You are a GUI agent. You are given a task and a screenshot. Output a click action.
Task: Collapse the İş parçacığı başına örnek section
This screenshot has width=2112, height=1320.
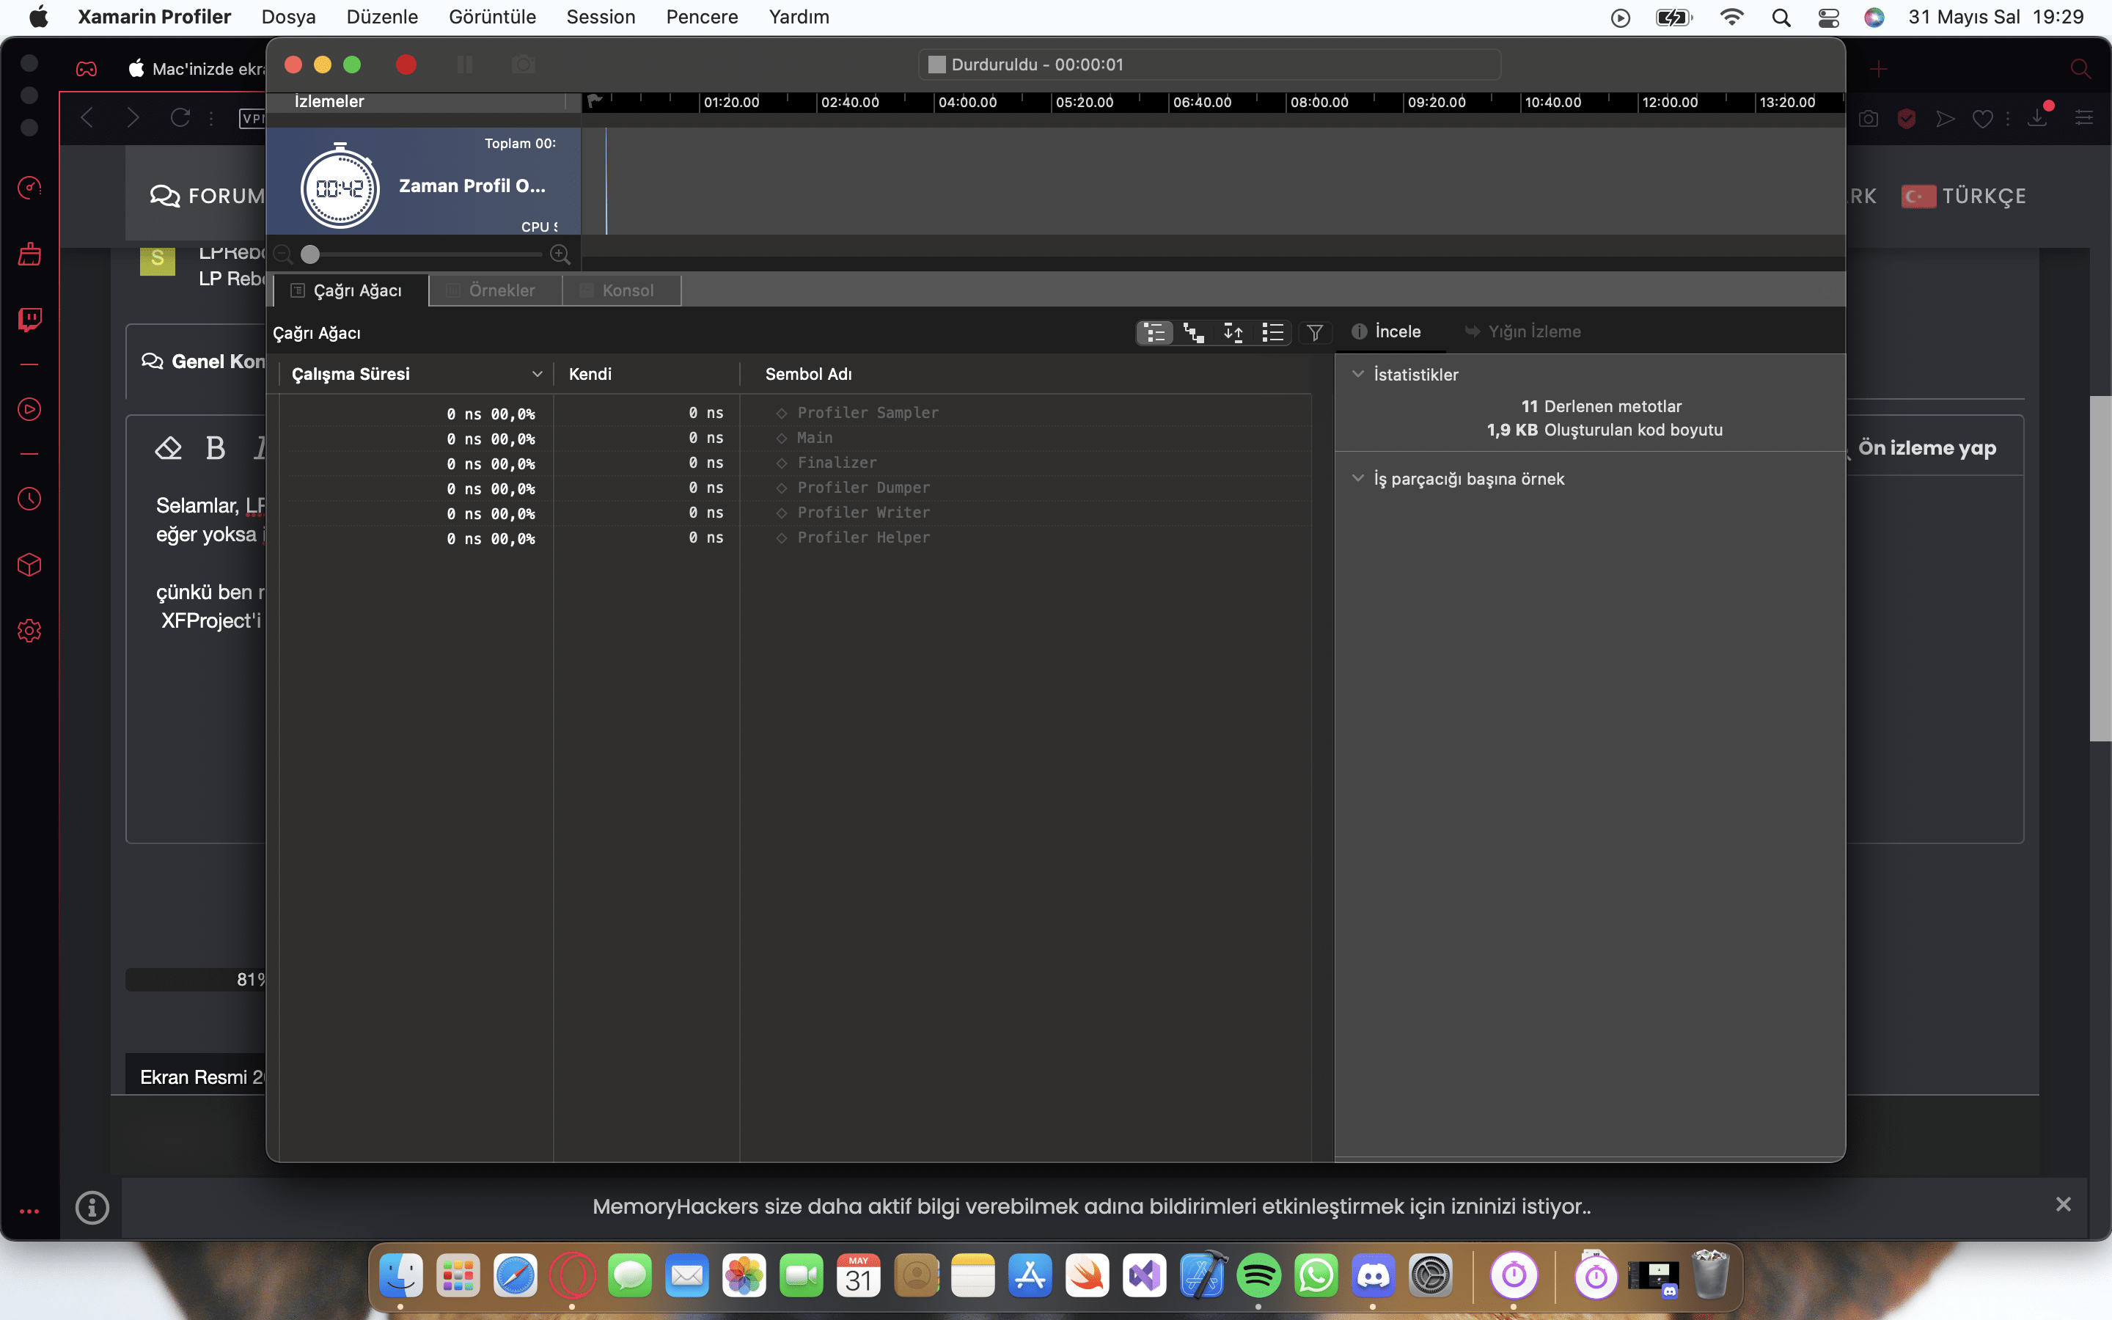pos(1358,478)
